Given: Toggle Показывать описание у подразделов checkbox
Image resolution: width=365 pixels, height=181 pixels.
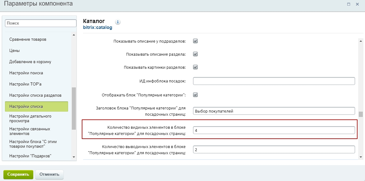Looking at the screenshot, I should 196,41.
